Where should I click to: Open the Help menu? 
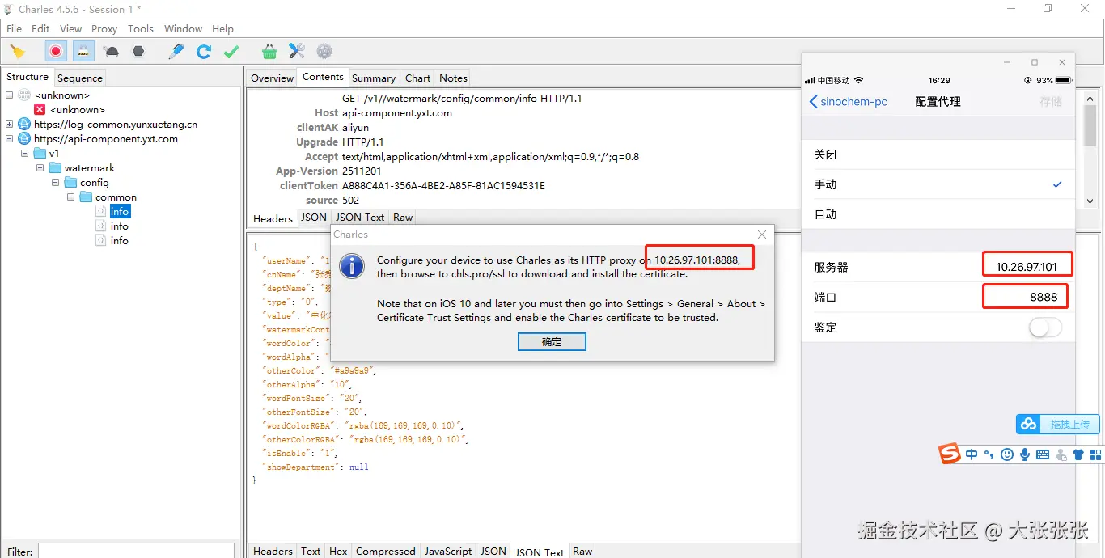(222, 28)
